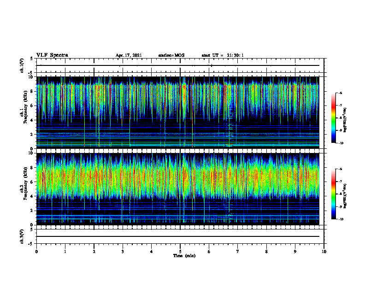Image resolution: width=365 pixels, height=282 pixels.
Task: Click the date "Apr. 17, 2021"
Action: tap(129, 55)
